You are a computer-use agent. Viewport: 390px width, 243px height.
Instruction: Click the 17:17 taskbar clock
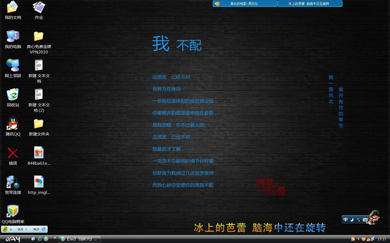[382, 239]
